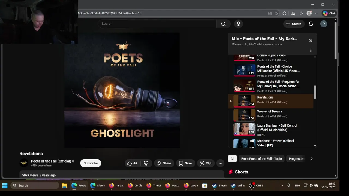Screen dimensions: 349x196
Task: Open the browser profile avatar
Action: 309,13
